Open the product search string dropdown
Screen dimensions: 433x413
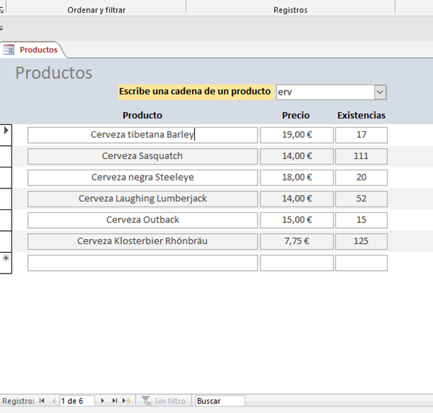click(380, 92)
